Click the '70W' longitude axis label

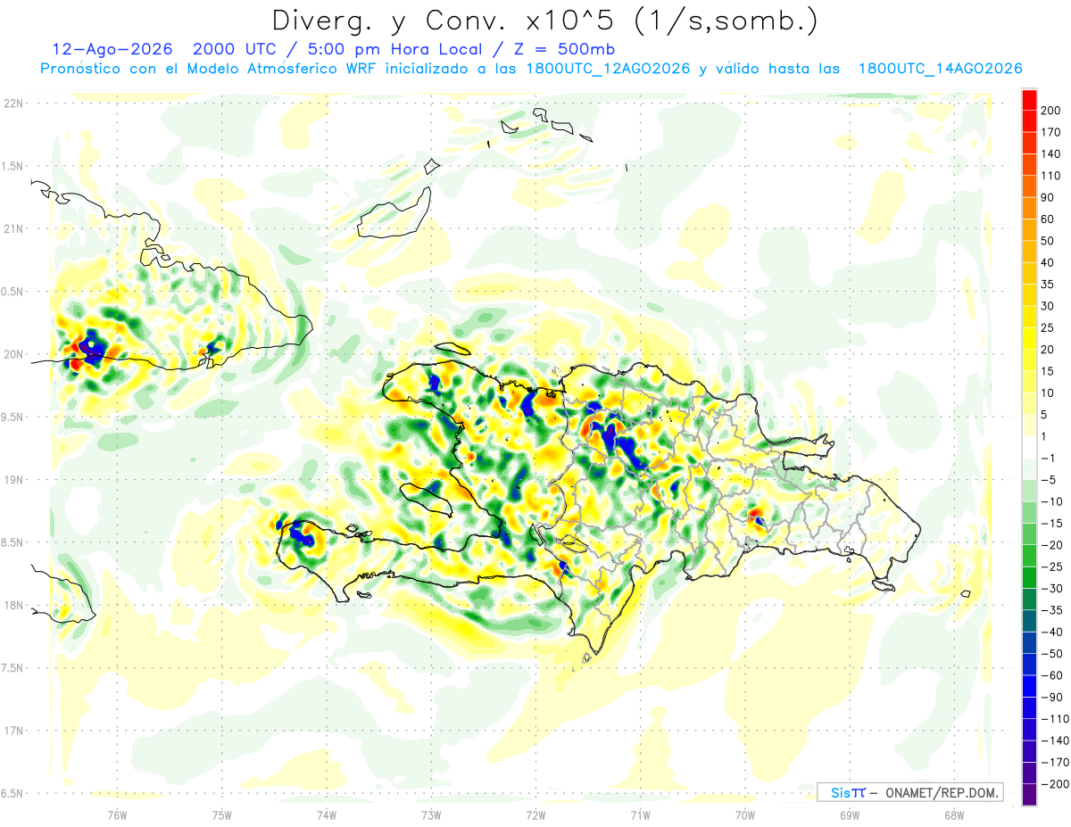pos(744,814)
